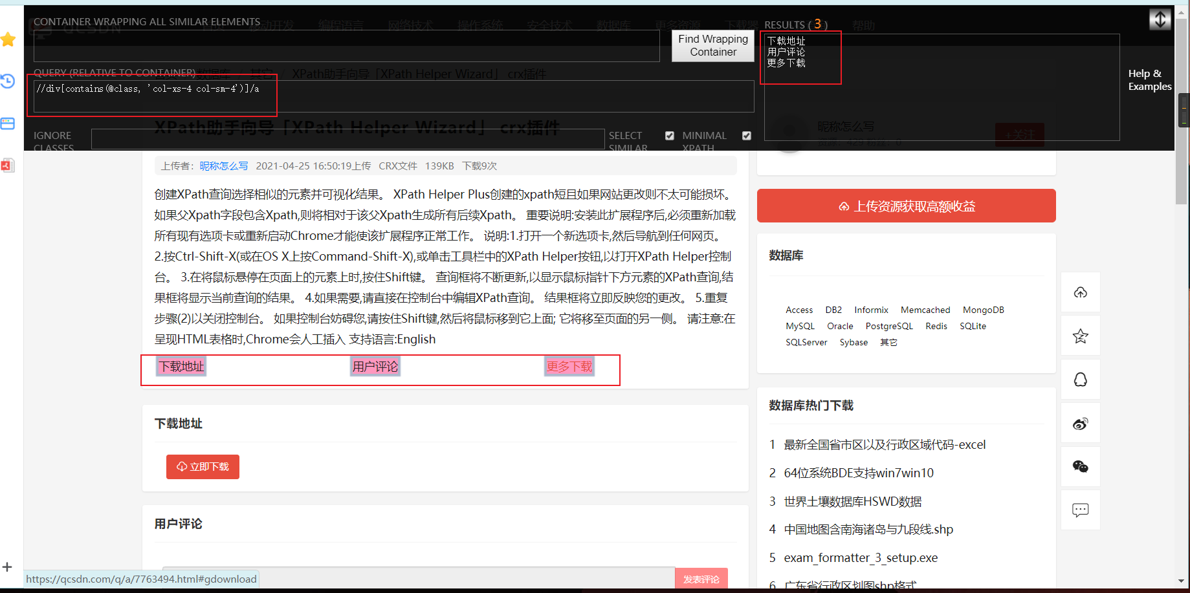1190x593 pixels.
Task: Open the Access database category
Action: (799, 310)
